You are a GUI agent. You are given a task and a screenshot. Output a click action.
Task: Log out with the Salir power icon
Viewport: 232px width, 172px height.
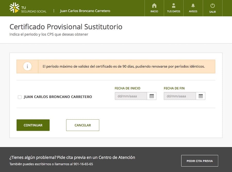click(x=212, y=6)
